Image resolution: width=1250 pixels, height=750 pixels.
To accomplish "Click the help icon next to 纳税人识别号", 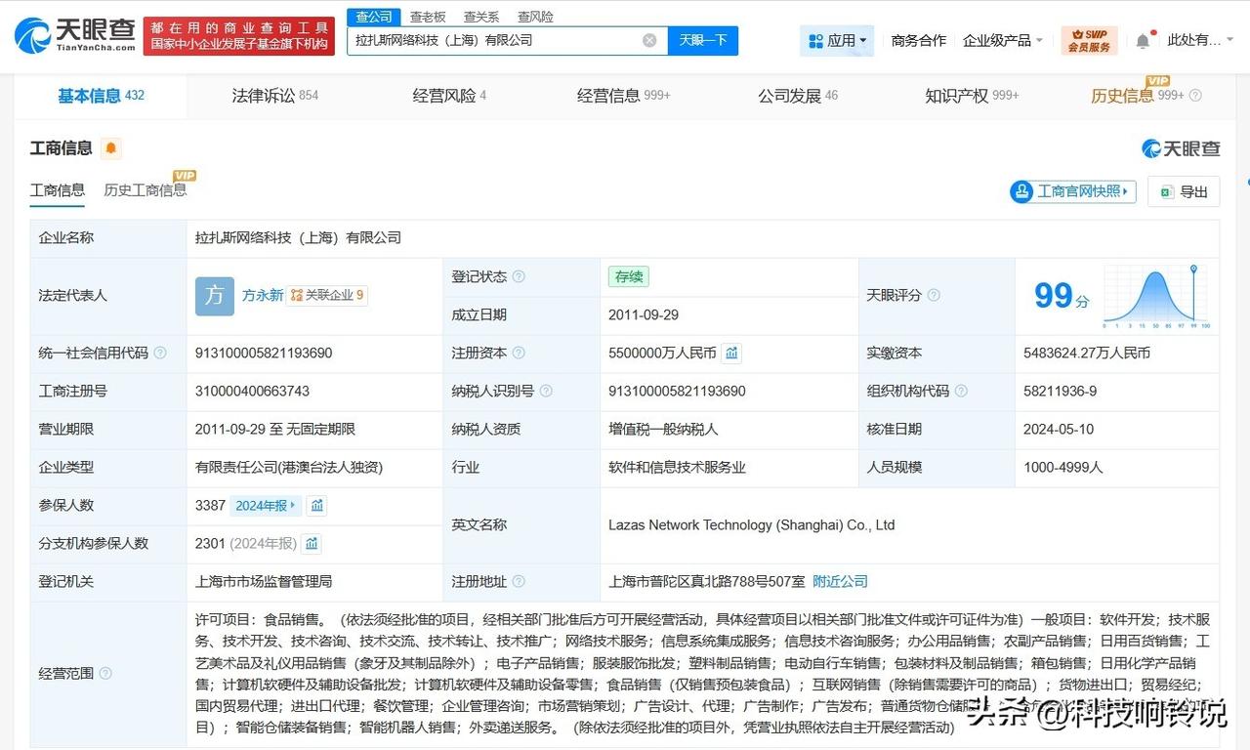I will [546, 391].
